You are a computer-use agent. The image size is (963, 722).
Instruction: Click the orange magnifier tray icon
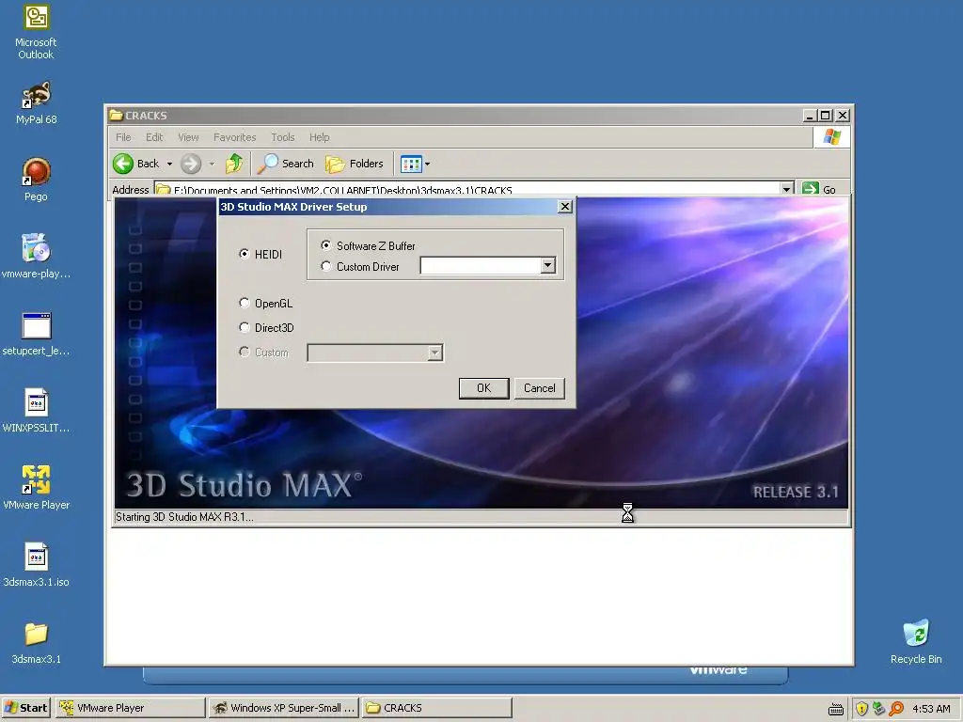[x=896, y=709]
